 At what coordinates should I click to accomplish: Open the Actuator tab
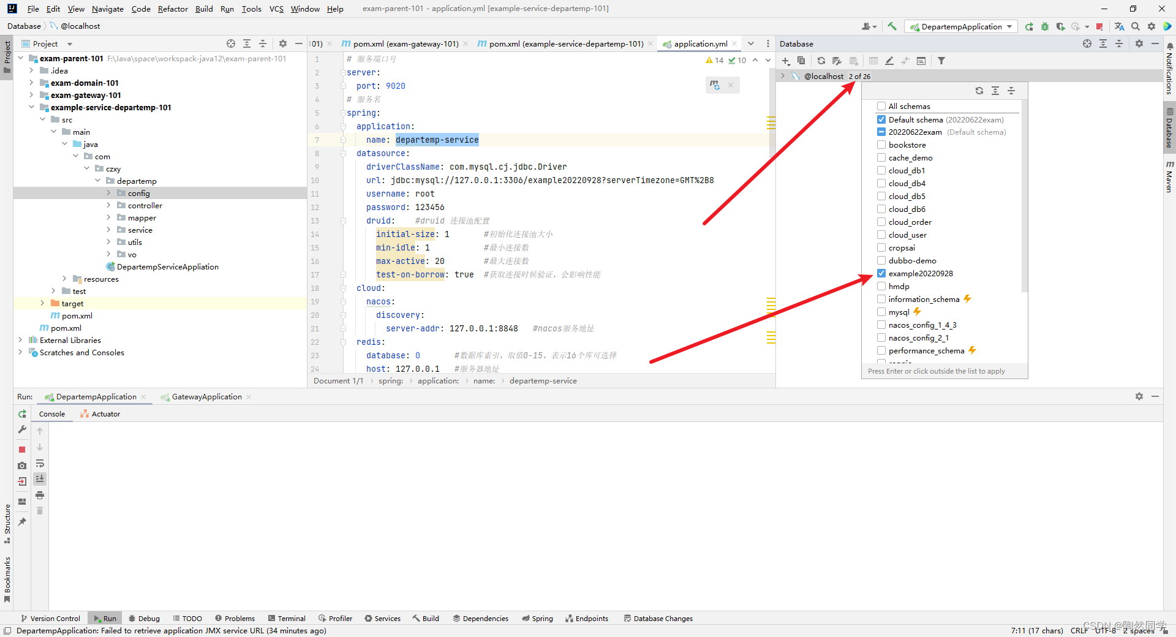tap(100, 414)
